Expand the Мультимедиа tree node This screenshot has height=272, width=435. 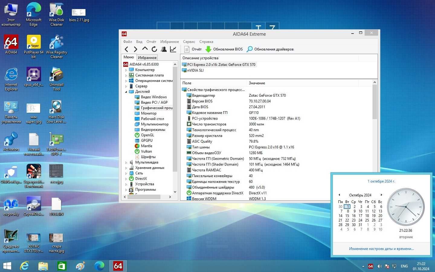pos(126,162)
